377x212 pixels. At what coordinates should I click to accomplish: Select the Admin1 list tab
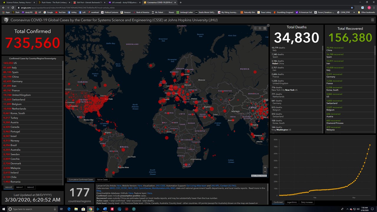pyautogui.click(x=19, y=187)
